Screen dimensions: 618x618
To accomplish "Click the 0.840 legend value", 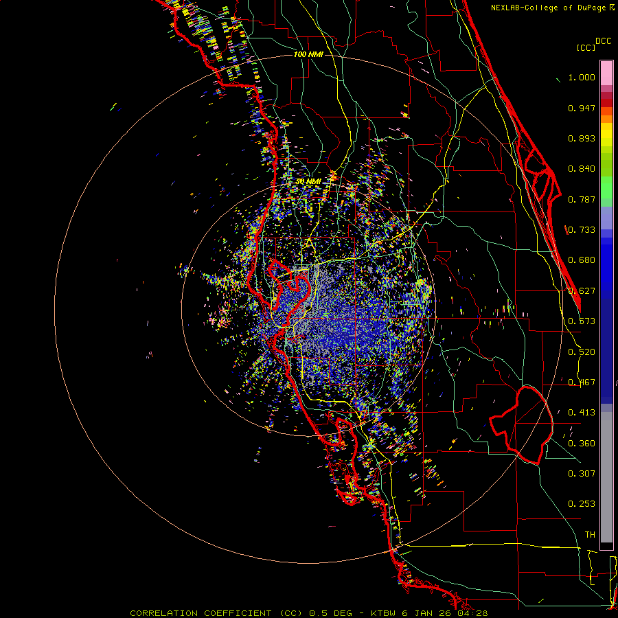I will pyautogui.click(x=582, y=169).
